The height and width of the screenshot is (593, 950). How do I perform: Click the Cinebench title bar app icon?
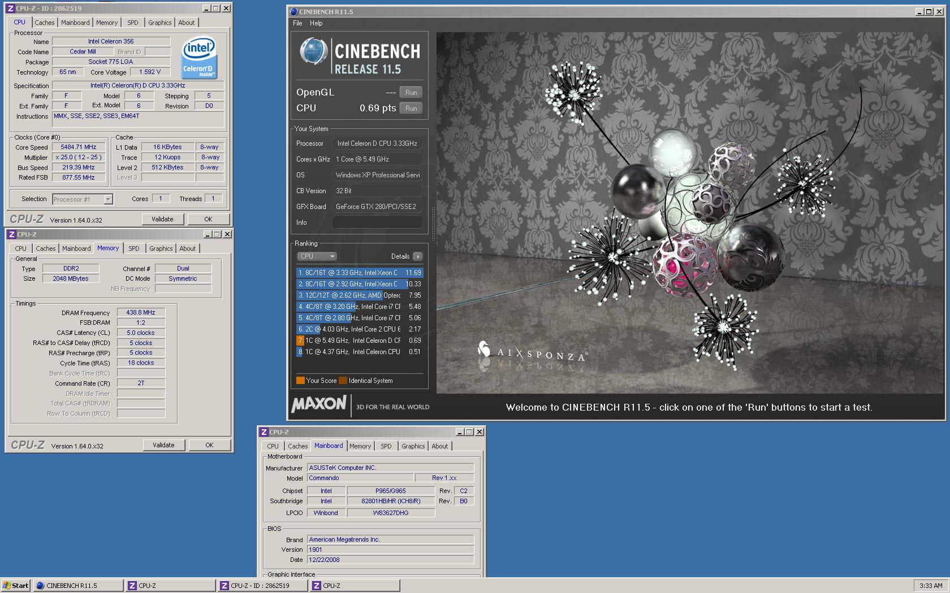293,12
